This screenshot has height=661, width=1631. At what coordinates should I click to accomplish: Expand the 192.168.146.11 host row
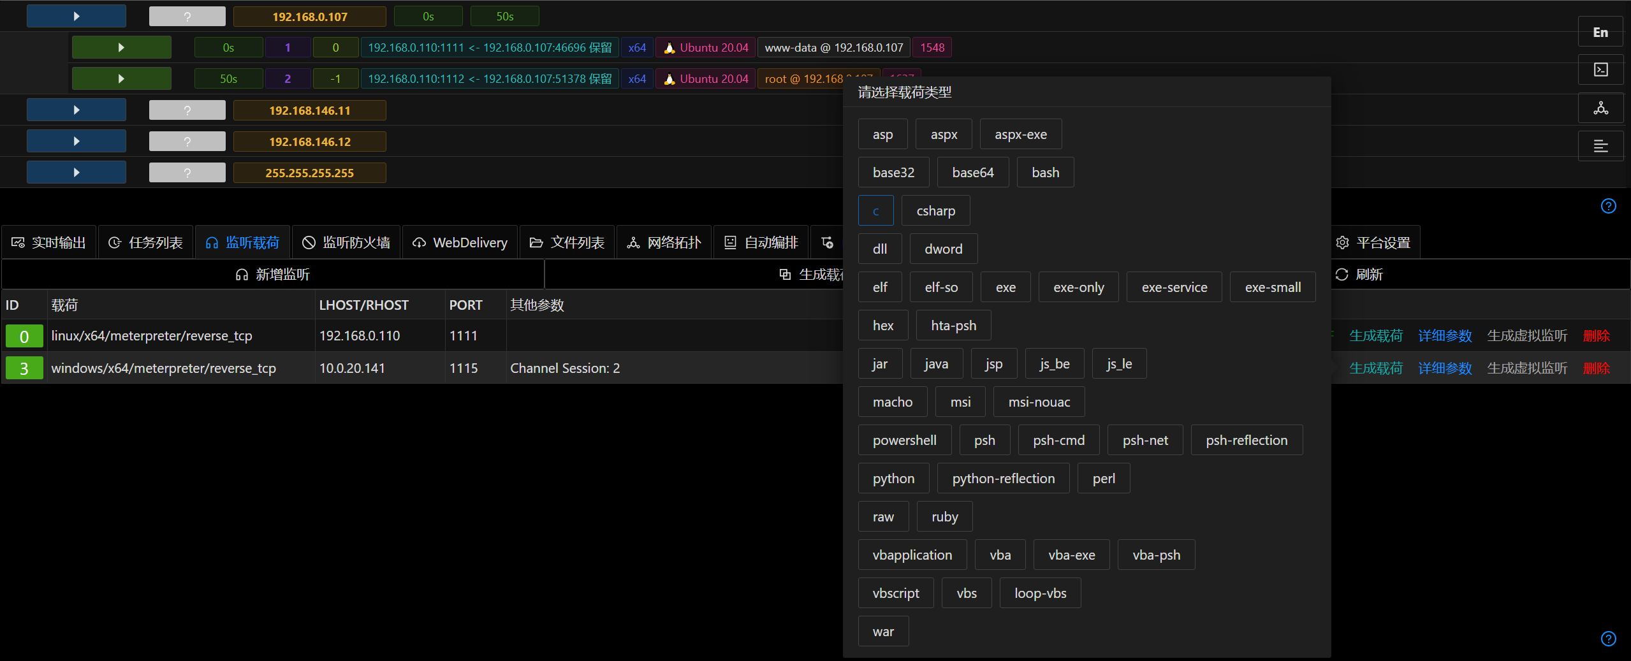click(x=77, y=110)
